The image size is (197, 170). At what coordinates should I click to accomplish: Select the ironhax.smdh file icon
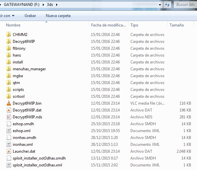9,137
